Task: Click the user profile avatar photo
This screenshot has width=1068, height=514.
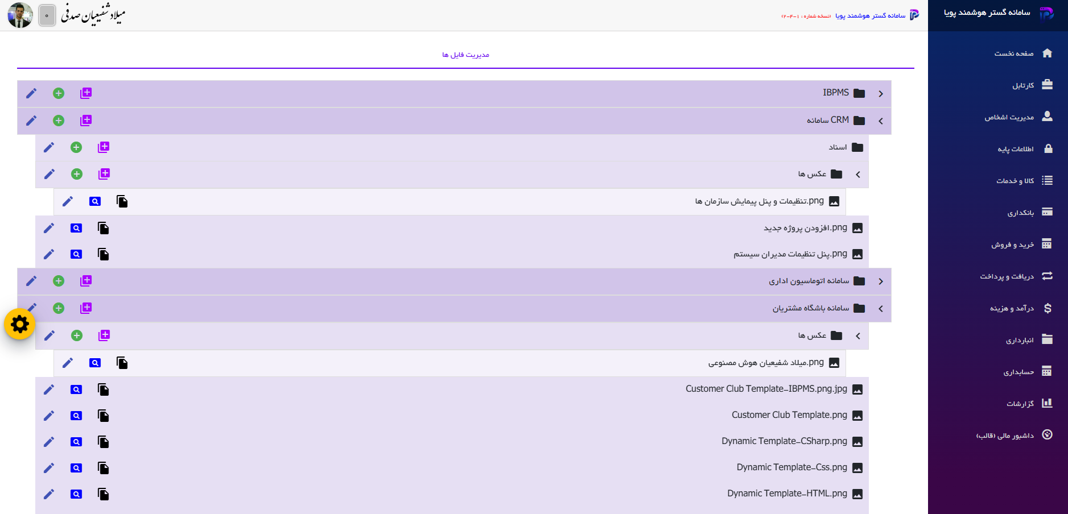Action: point(20,15)
